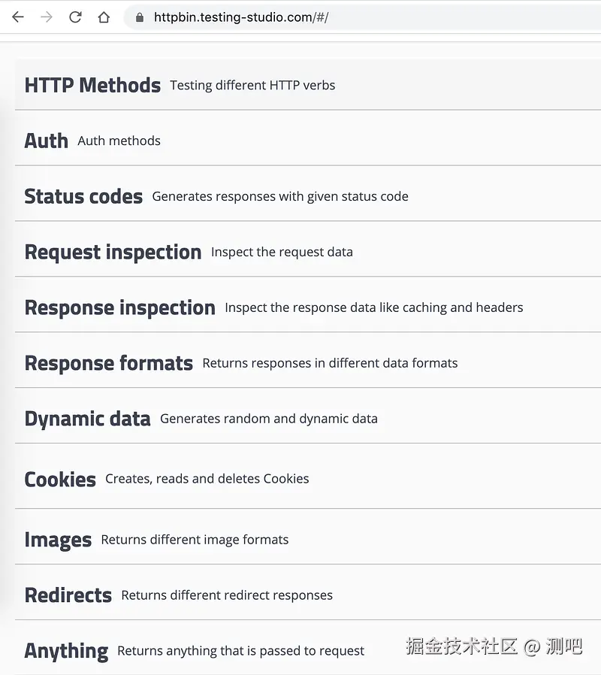Open the Response inspection section

119,308
